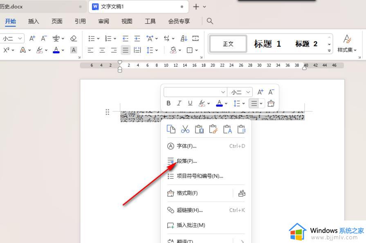Open the ribbon font color dropdown arrow
This screenshot has height=243, width=366.
click(63, 50)
